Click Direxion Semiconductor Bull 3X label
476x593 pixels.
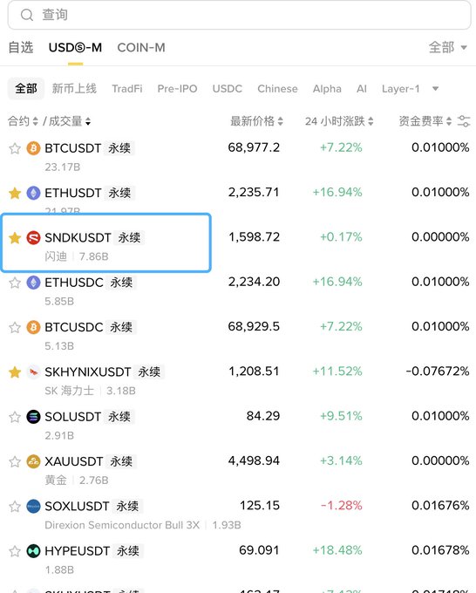click(122, 525)
